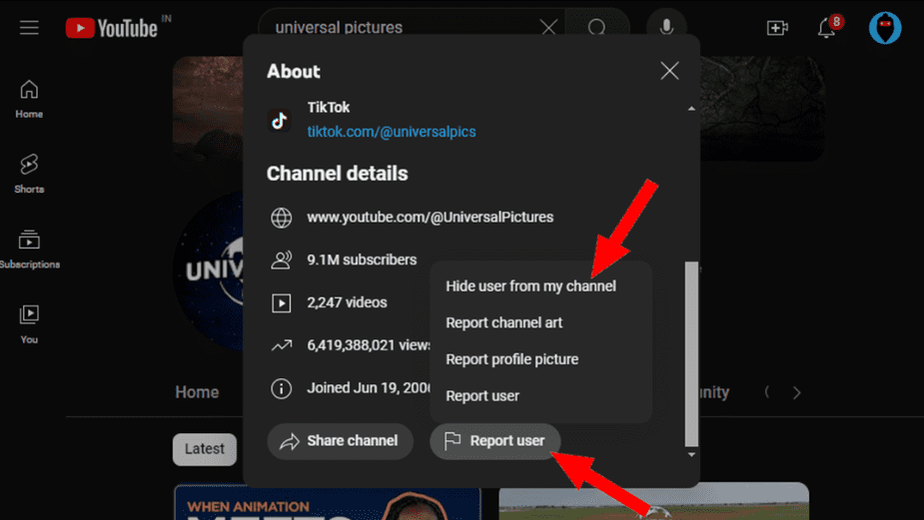Open the tiktok.com/@universalpics link
This screenshot has height=520, width=924.
(x=392, y=132)
